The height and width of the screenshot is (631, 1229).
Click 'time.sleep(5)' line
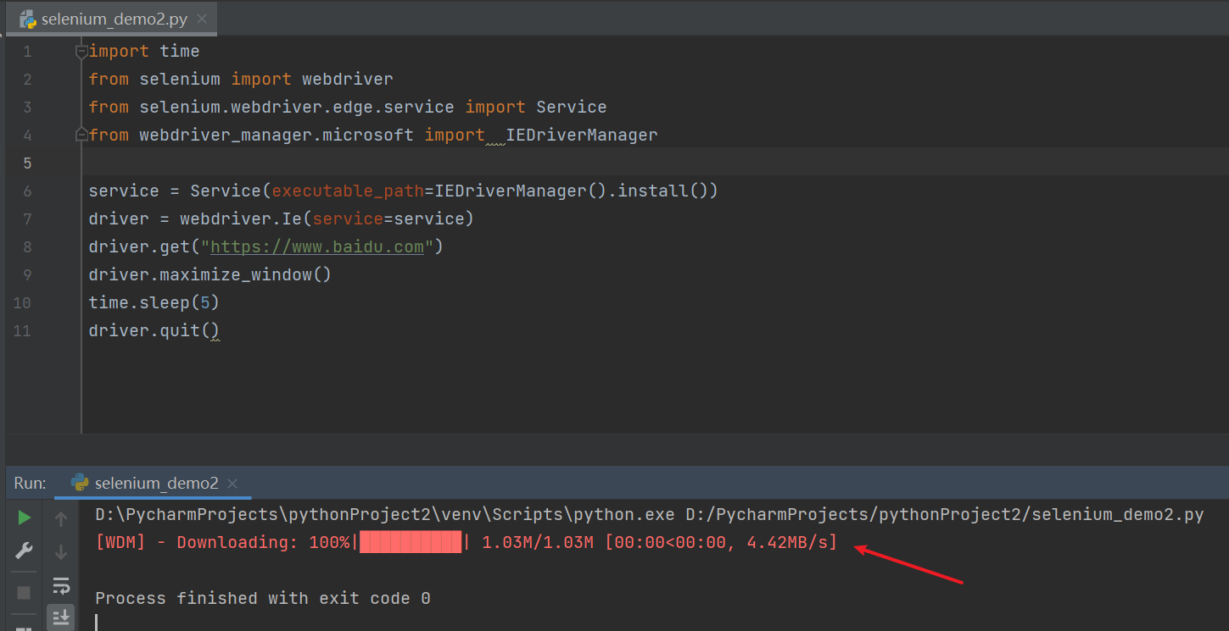coord(154,302)
